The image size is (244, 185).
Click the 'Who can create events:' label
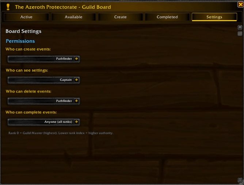coord(28,49)
